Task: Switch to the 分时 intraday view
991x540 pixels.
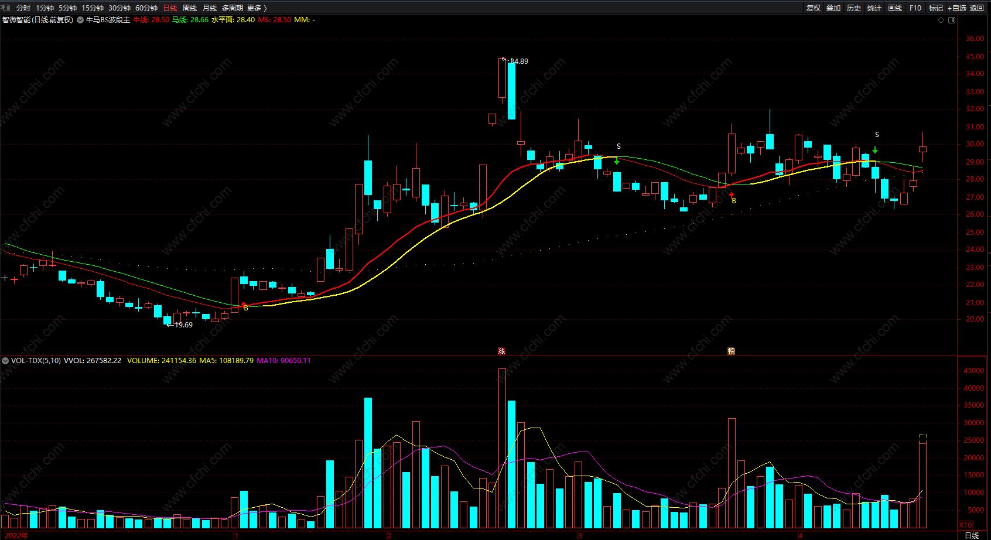Action: point(23,8)
